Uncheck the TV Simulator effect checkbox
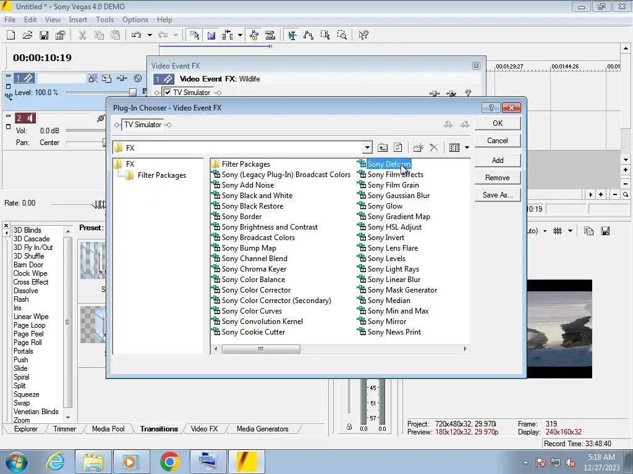The image size is (633, 474). tap(168, 93)
